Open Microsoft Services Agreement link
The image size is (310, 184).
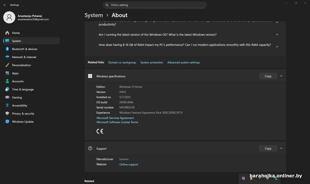(115, 118)
